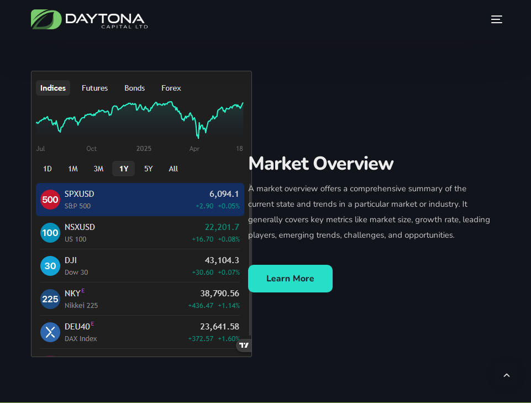Click the Daytona Capital leaf logo
Screen dimensions: 531x403
point(46,19)
